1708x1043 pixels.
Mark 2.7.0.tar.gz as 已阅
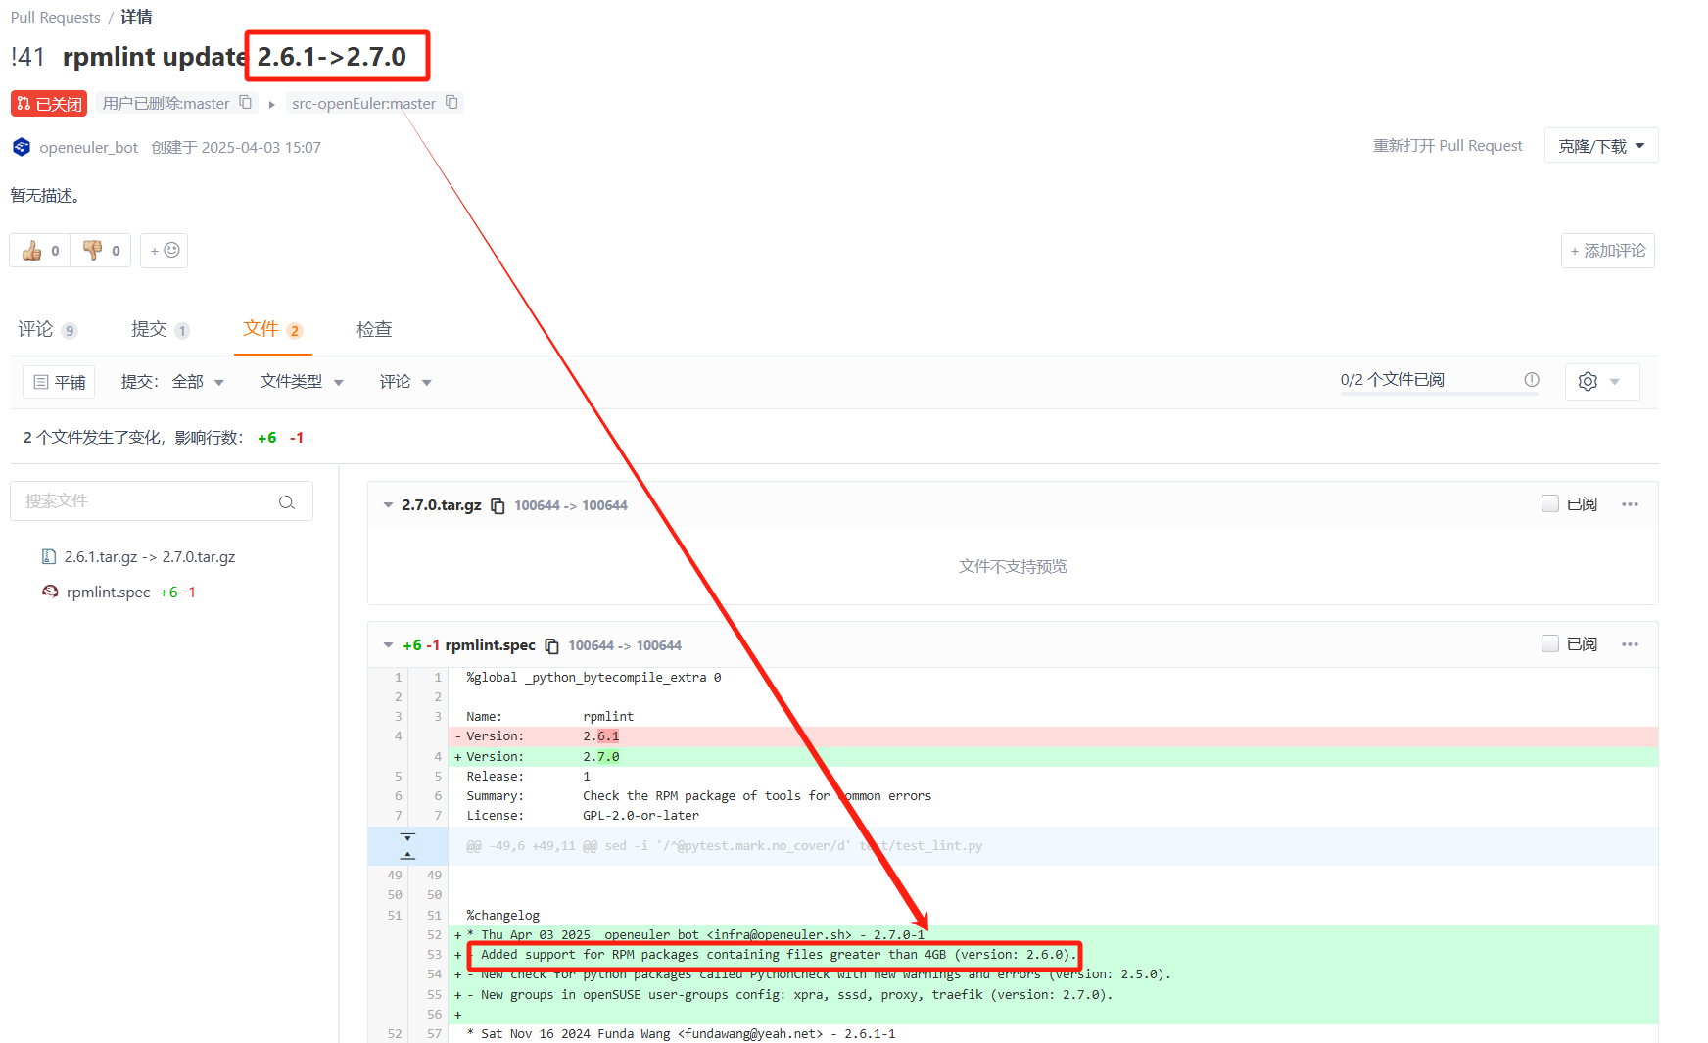pyautogui.click(x=1550, y=504)
